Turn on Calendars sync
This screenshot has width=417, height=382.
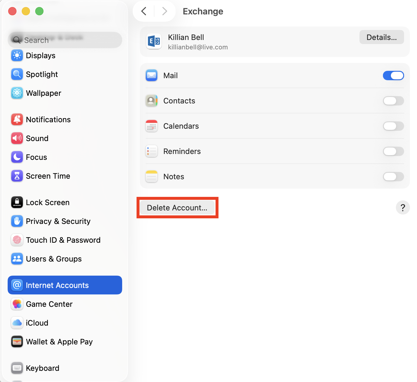pyautogui.click(x=393, y=126)
